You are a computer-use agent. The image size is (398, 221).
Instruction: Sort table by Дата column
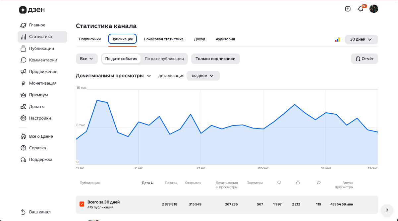[x=147, y=183]
